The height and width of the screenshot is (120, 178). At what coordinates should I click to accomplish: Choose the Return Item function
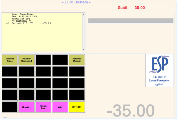43,107
